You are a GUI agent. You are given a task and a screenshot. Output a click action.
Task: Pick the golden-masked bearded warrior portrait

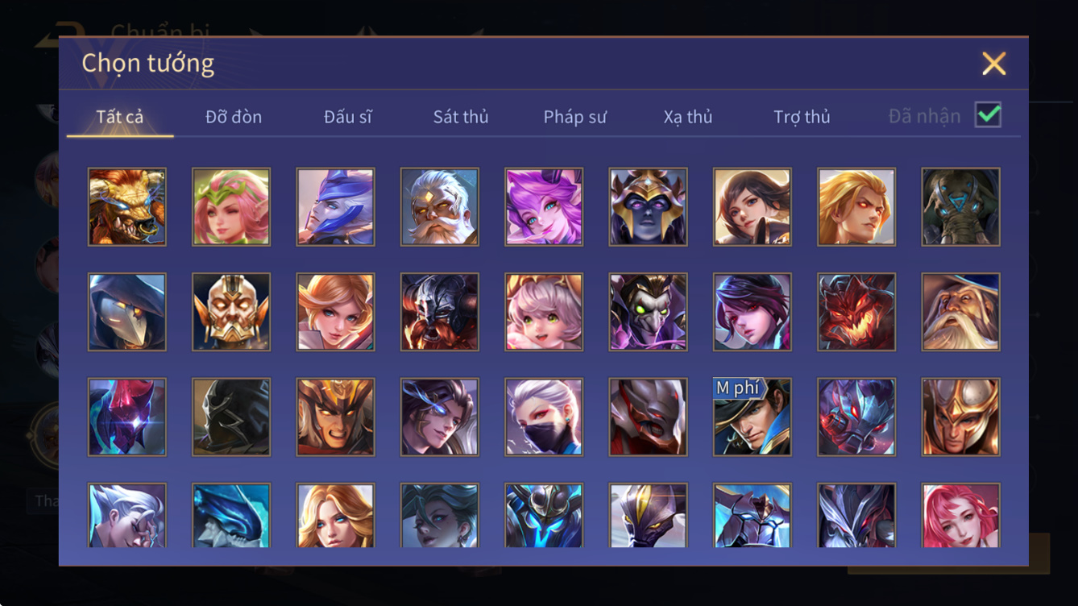[x=231, y=312]
